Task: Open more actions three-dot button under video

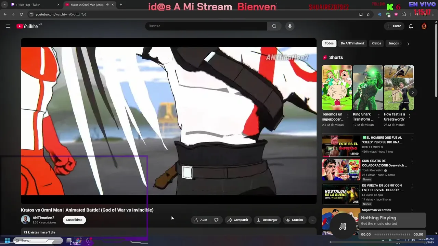Action: click(x=312, y=220)
